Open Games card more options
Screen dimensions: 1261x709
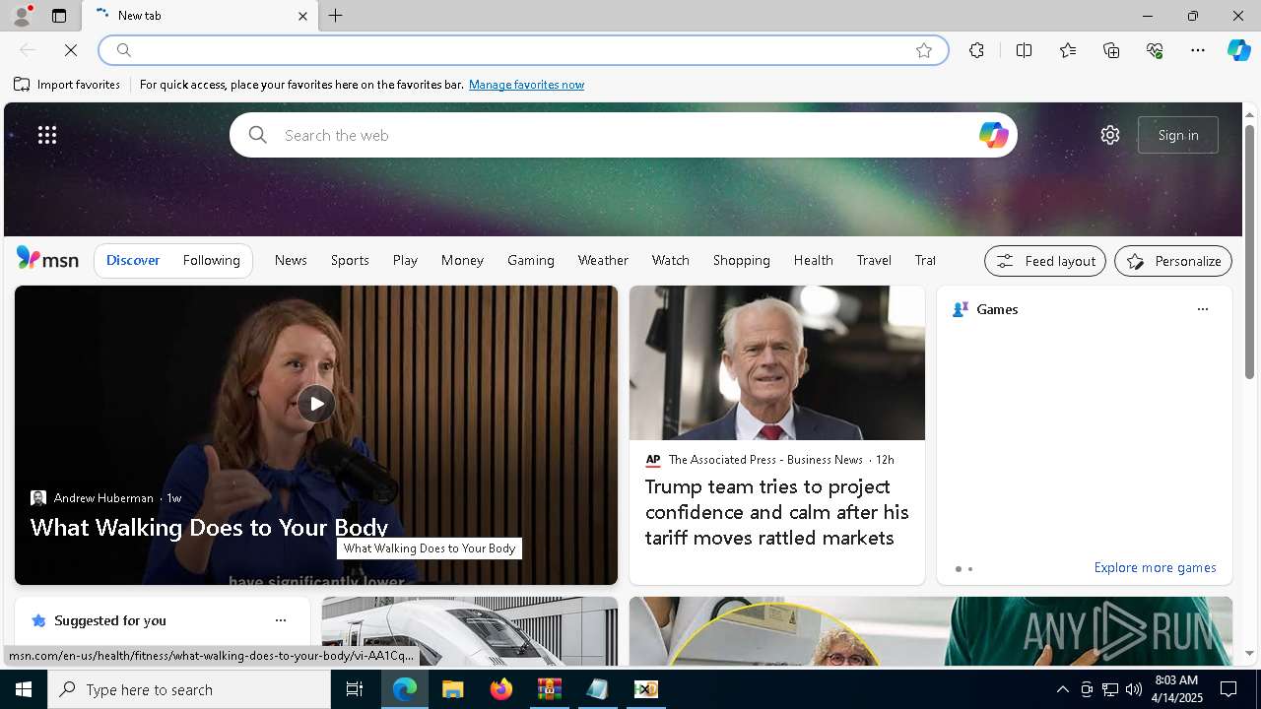pos(1202,309)
